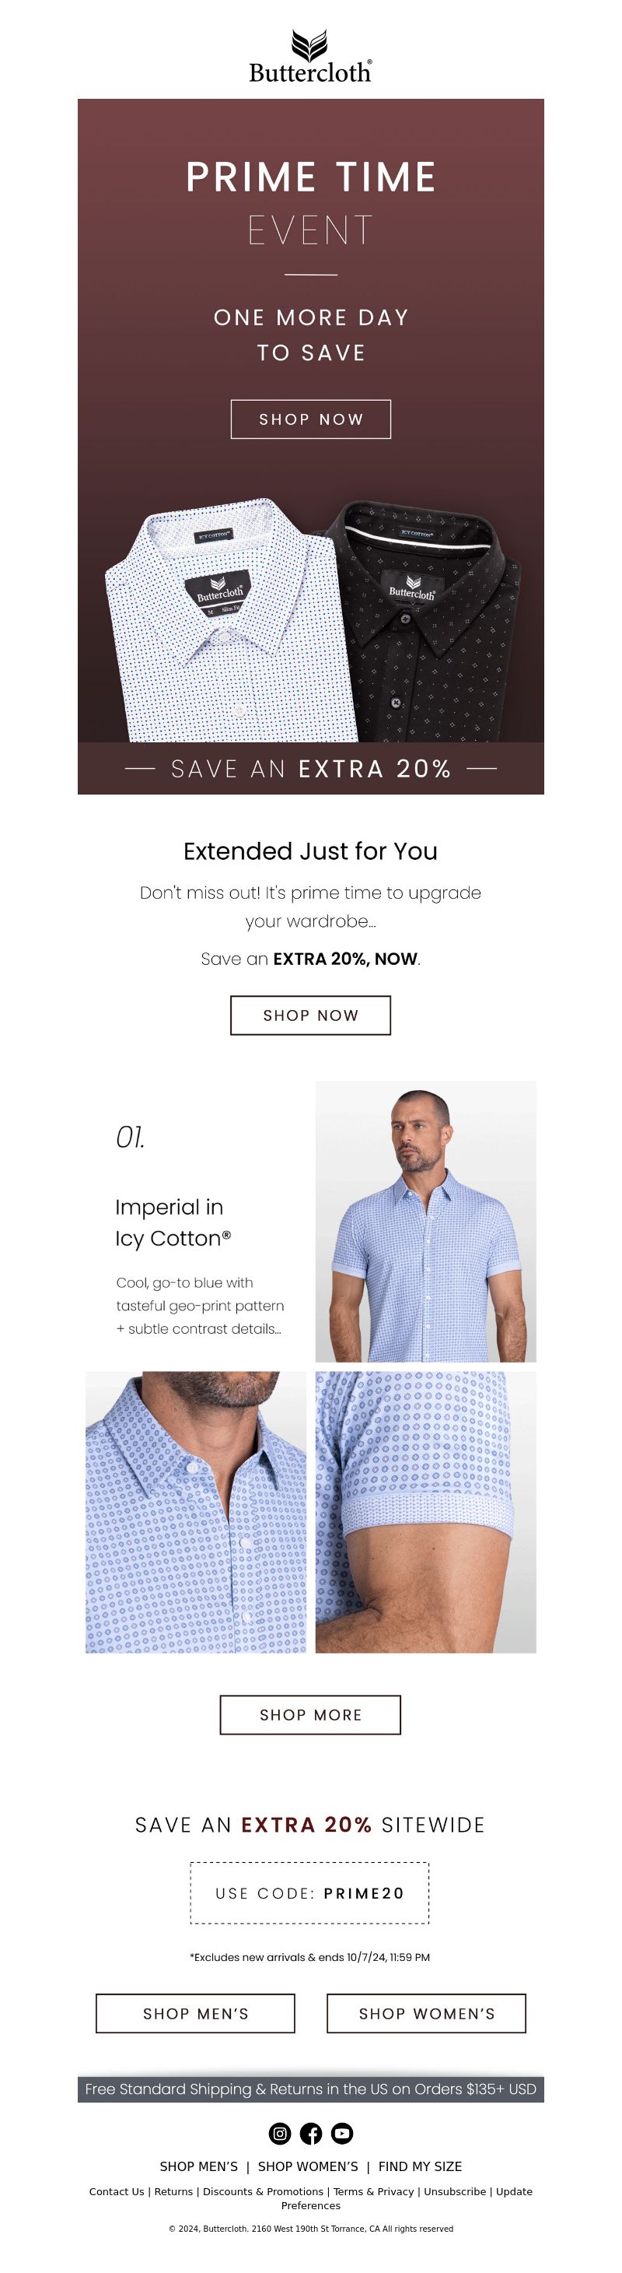Open the Returns footer link
This screenshot has width=622, height=2273.
[x=173, y=2191]
